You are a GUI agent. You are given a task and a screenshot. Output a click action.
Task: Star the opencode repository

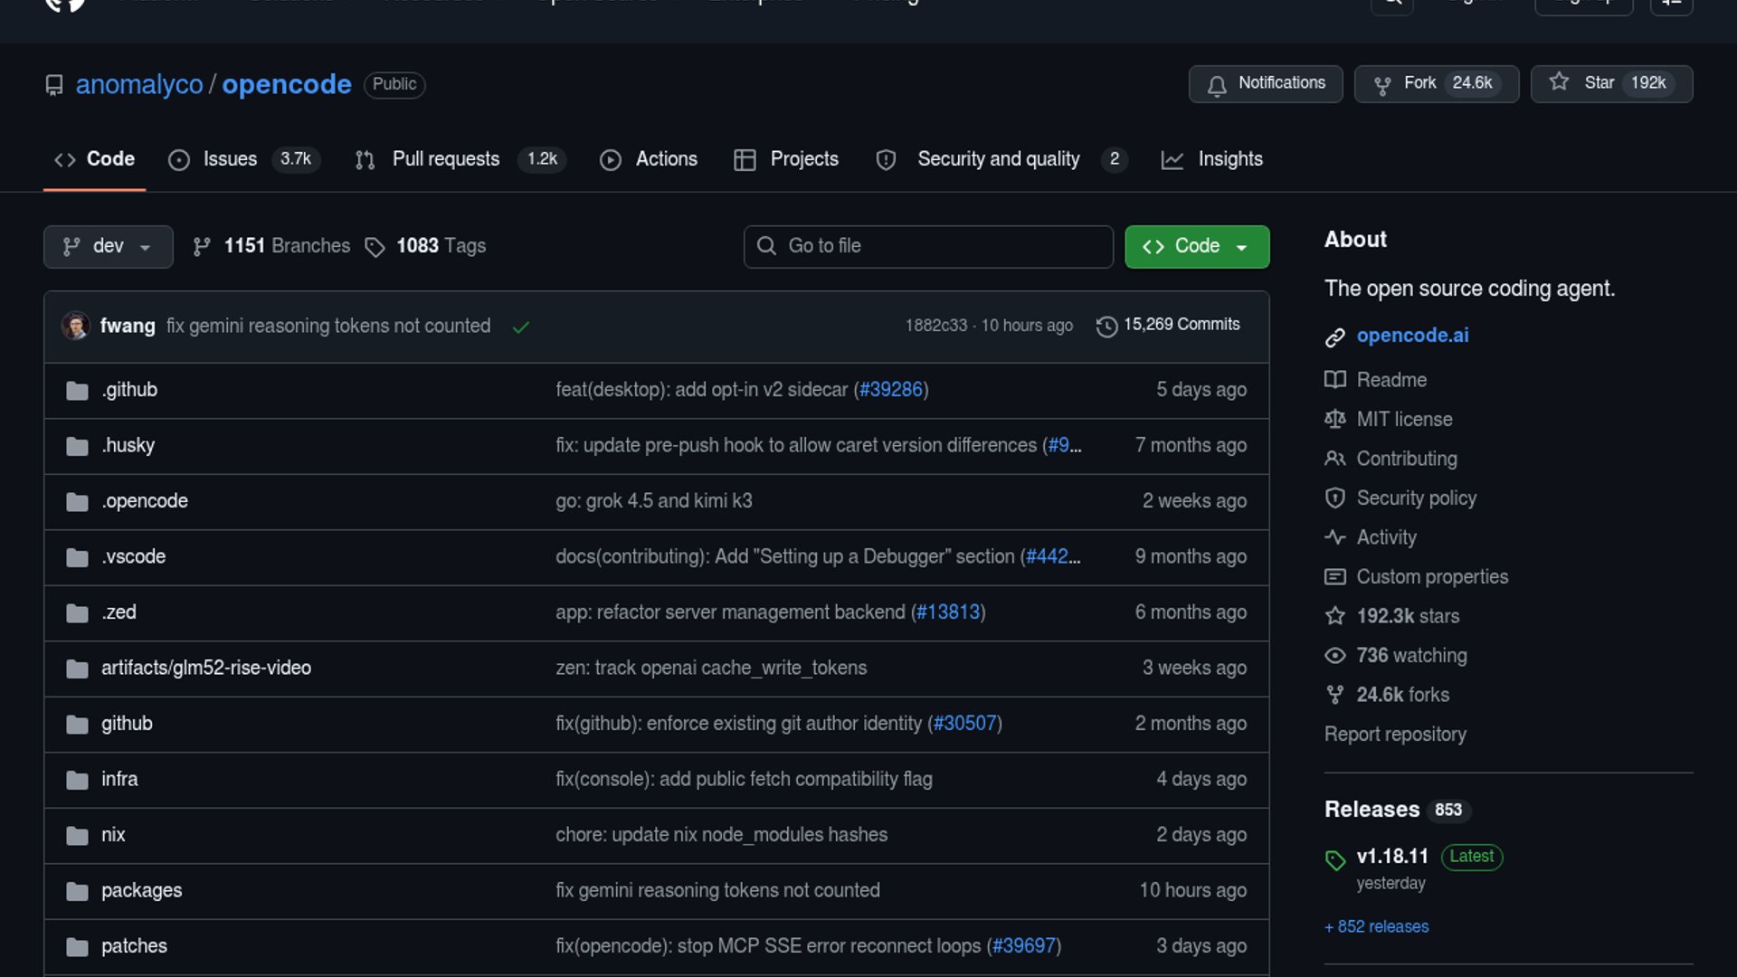(x=1610, y=84)
